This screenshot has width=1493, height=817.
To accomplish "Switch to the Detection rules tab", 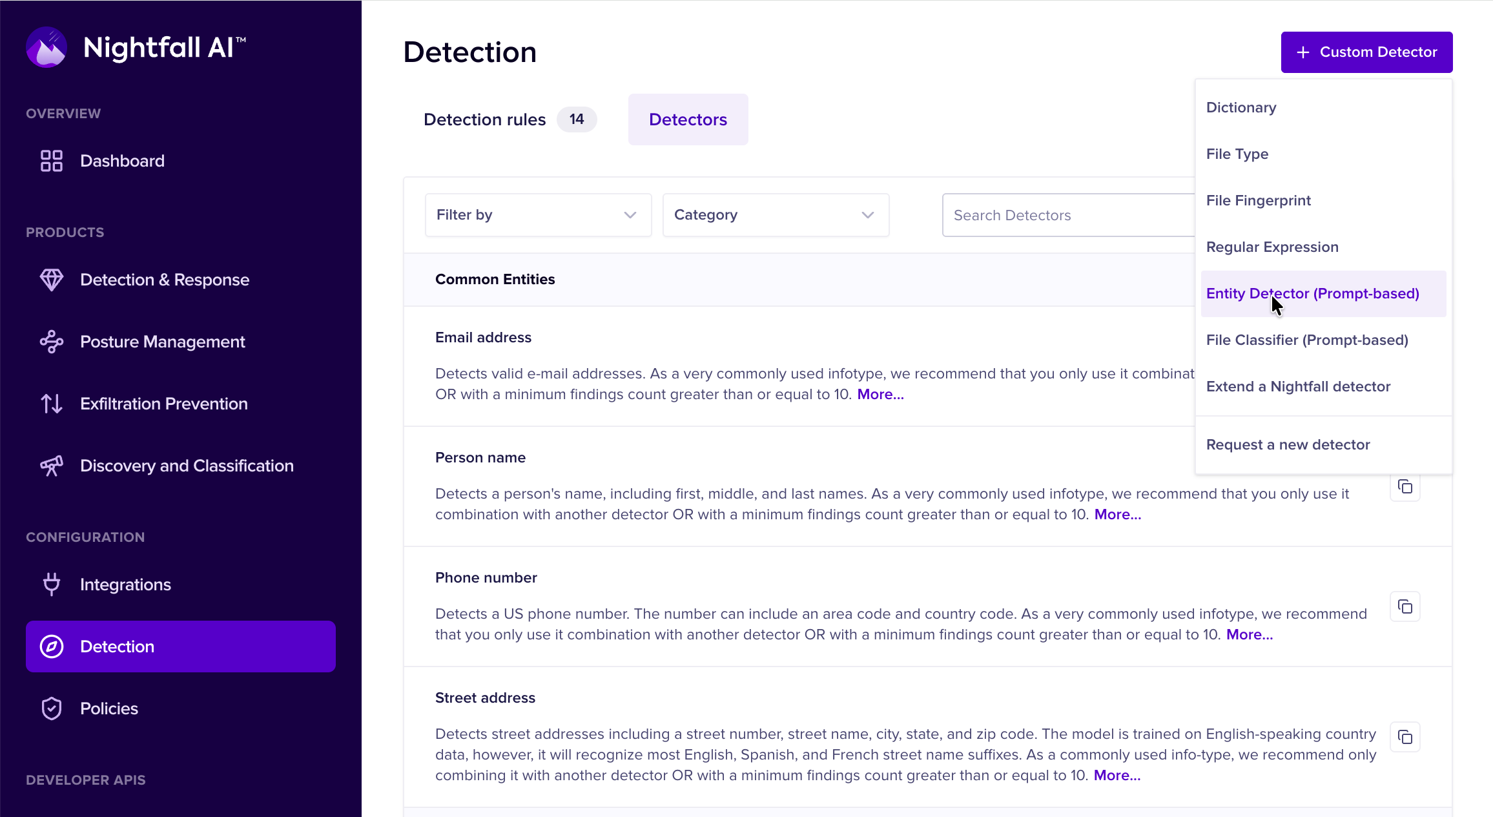I will click(x=485, y=119).
